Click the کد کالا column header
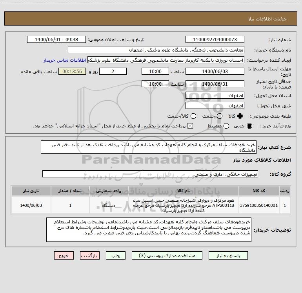 [x=259, y=191]
